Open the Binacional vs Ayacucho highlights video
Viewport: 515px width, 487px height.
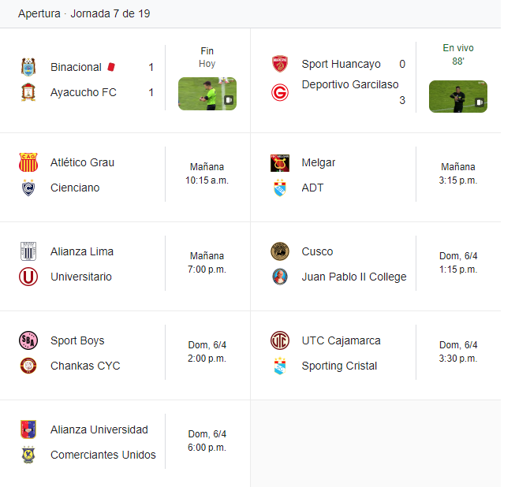[207, 94]
